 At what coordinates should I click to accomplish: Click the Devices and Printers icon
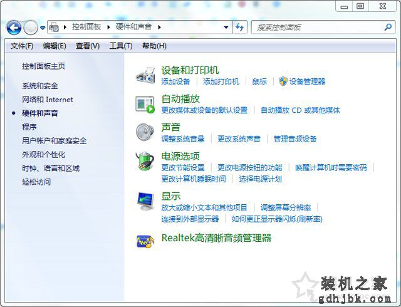tap(145, 75)
